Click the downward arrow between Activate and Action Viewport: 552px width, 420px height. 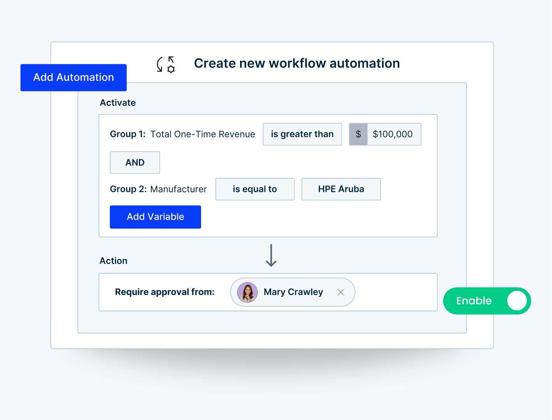[271, 255]
